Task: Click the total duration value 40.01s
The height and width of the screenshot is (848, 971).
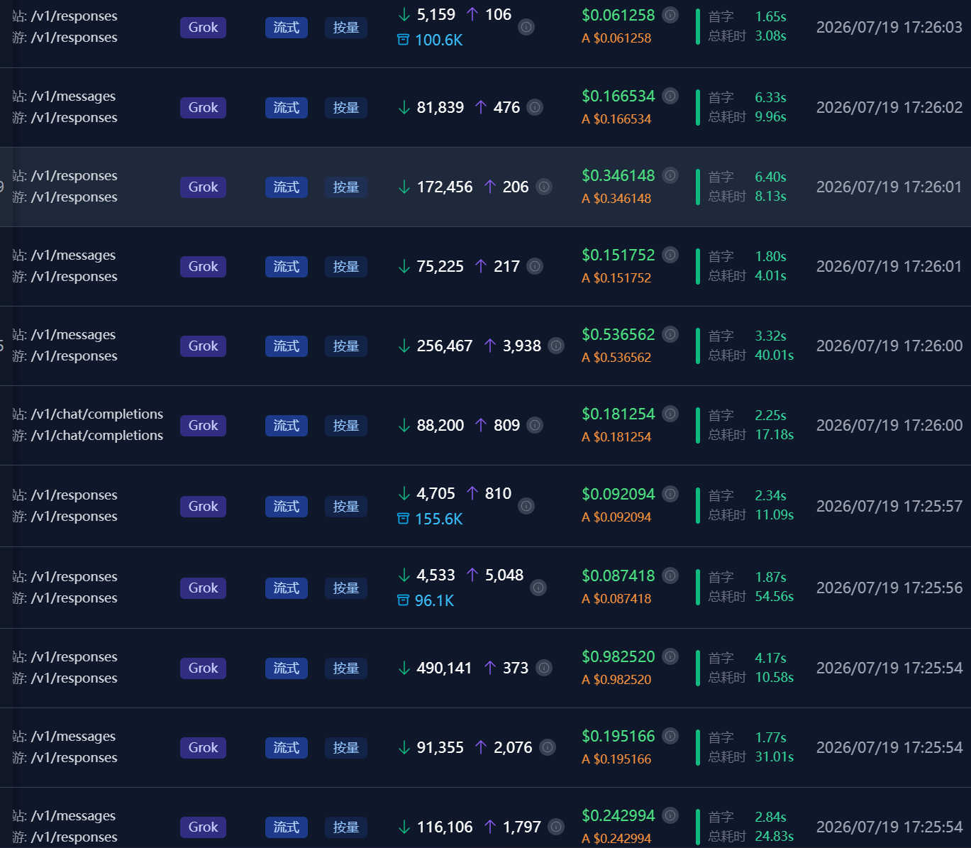Action: (774, 355)
